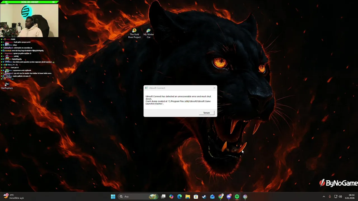
Task: Launch Copilot from the taskbar
Action: click(171, 197)
